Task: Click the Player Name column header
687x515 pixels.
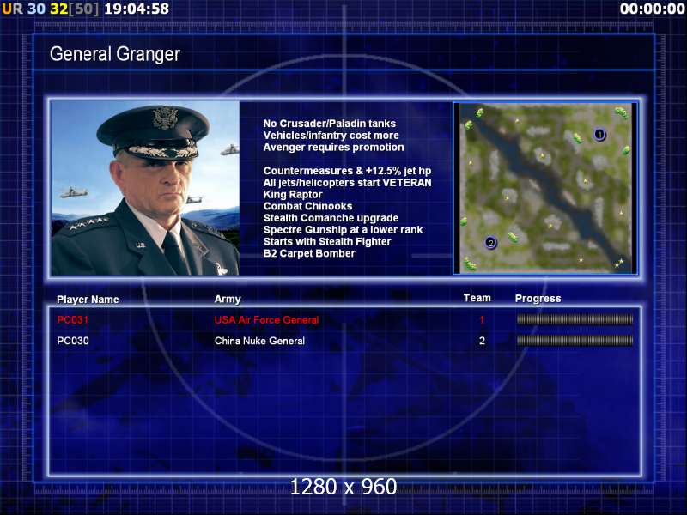Action: tap(88, 299)
